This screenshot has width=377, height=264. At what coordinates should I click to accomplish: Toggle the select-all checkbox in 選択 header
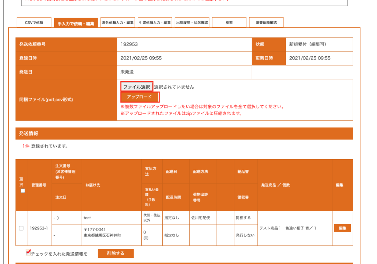pos(22,191)
